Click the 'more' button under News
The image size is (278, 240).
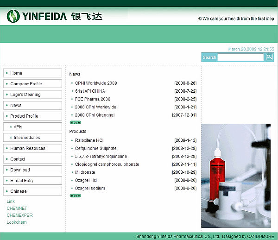pos(75,122)
